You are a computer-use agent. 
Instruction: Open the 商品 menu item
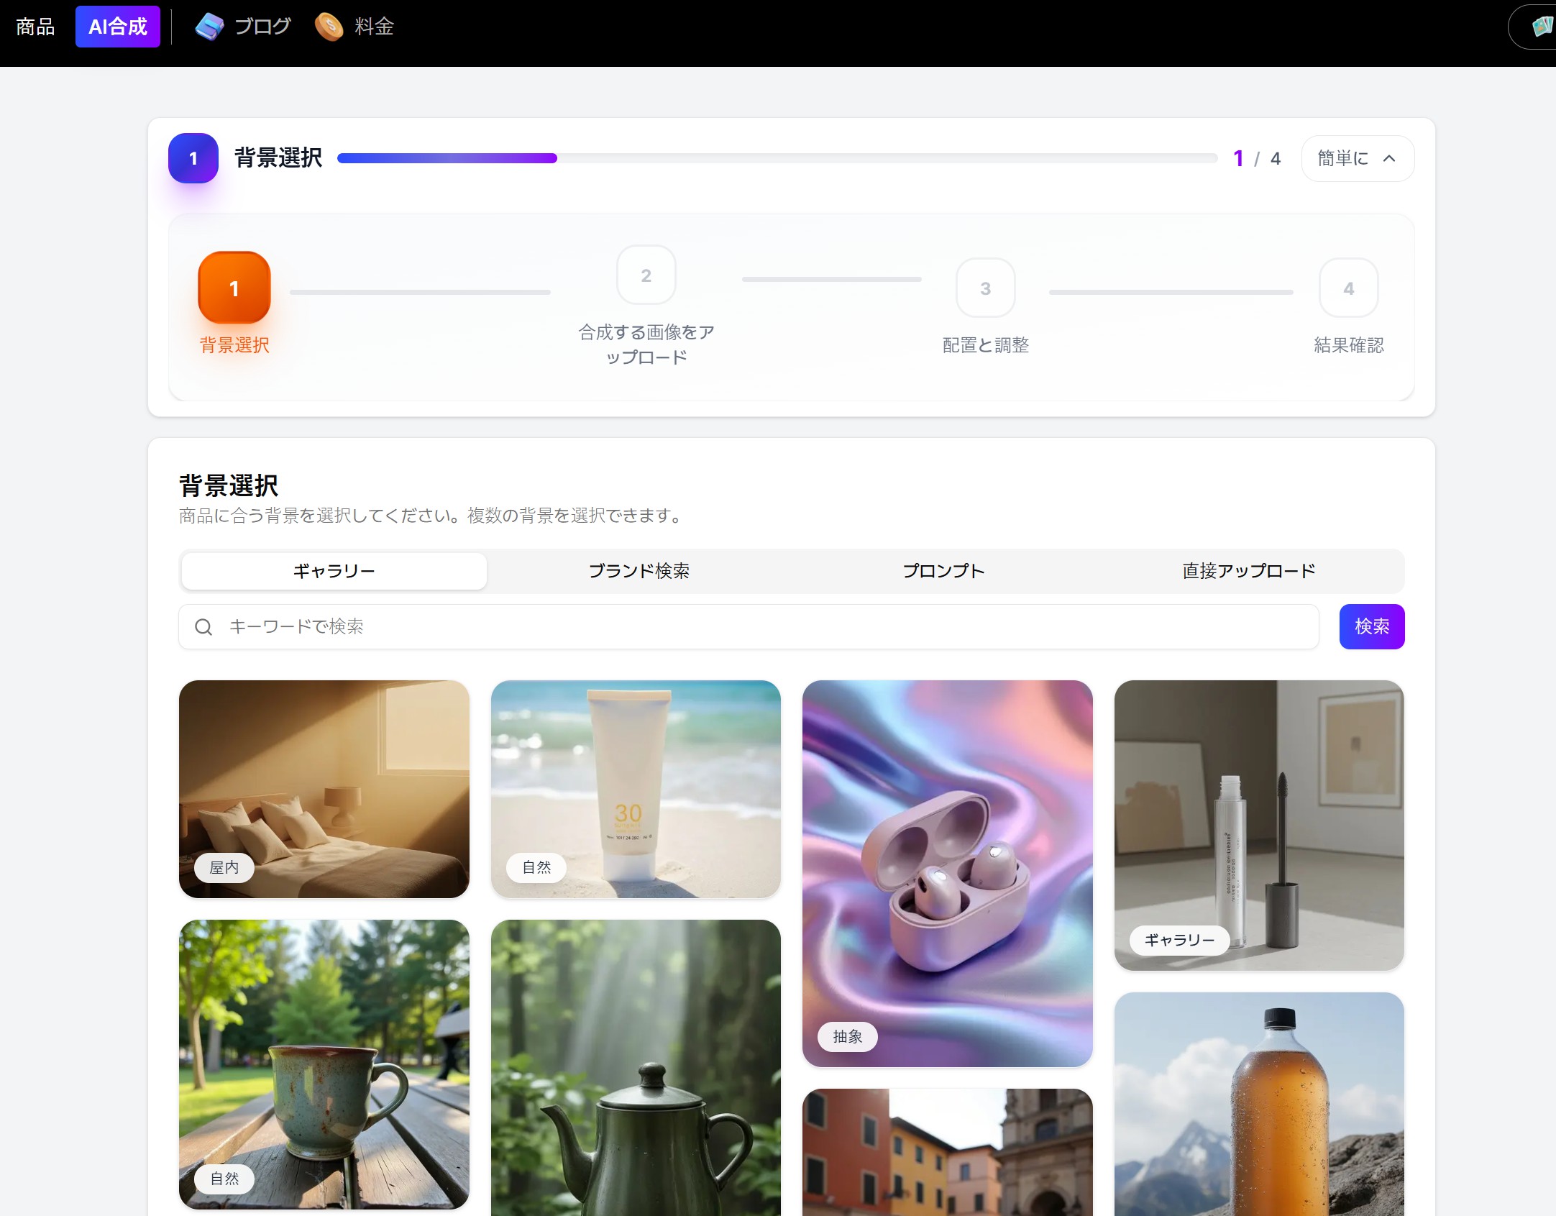(x=35, y=27)
